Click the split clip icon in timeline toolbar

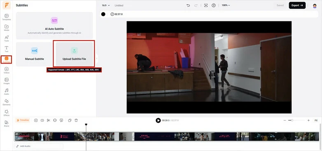click(42, 120)
